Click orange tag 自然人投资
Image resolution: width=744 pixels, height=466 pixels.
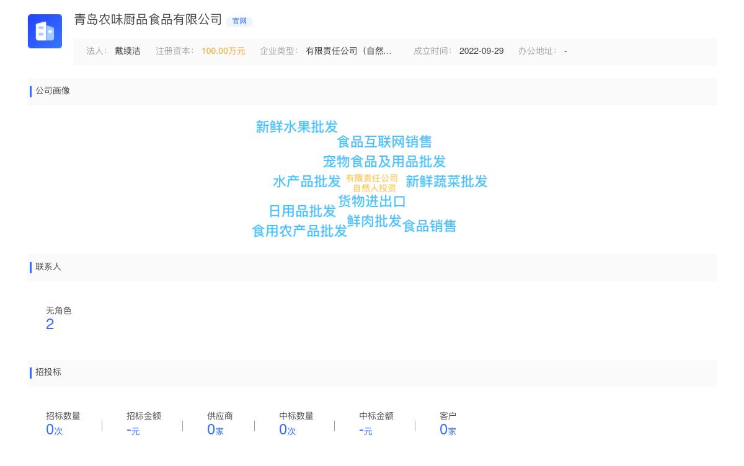pos(374,188)
